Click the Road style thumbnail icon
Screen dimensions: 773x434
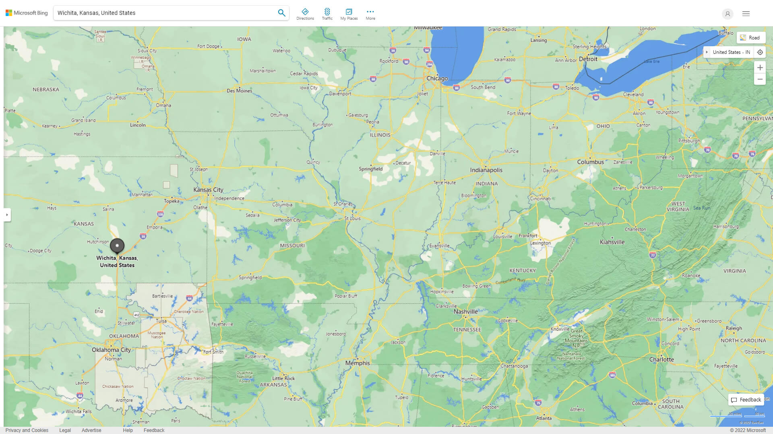pyautogui.click(x=743, y=37)
